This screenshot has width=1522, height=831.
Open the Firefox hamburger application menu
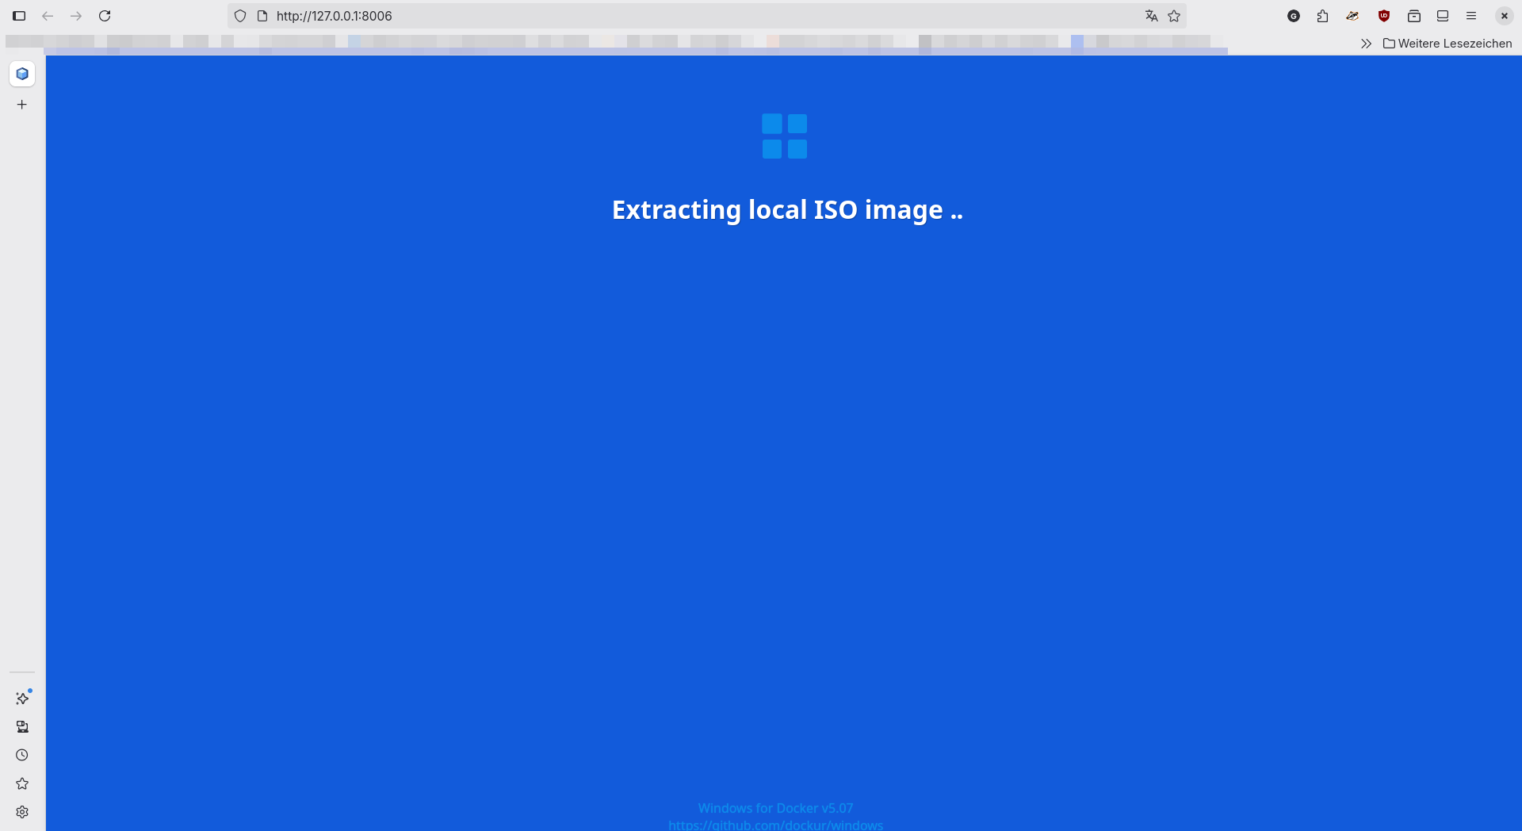coord(1471,16)
